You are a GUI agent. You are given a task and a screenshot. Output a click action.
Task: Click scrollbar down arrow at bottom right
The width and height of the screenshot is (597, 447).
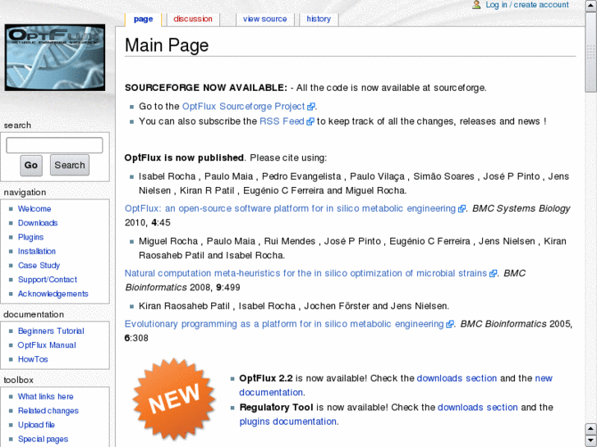(x=591, y=440)
